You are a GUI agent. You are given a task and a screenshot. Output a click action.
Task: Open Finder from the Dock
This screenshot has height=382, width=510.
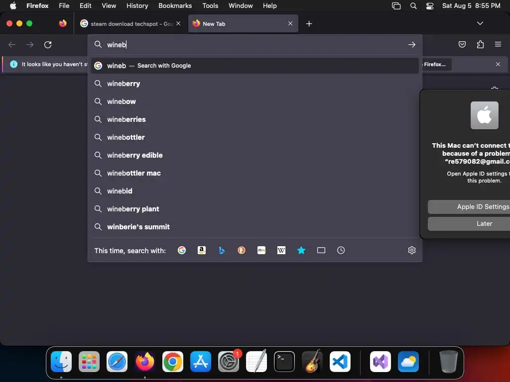[x=61, y=362]
